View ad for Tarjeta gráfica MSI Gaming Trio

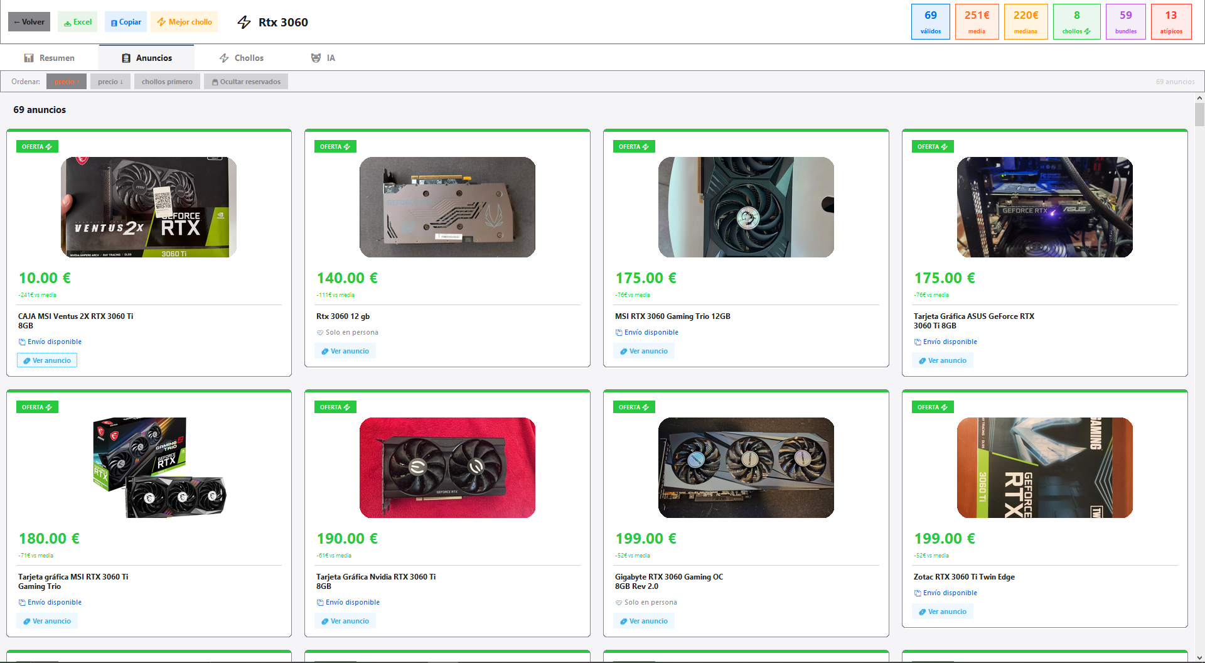[x=47, y=621]
